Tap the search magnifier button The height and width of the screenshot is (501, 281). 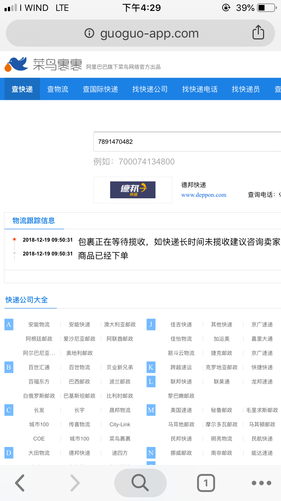(140, 483)
